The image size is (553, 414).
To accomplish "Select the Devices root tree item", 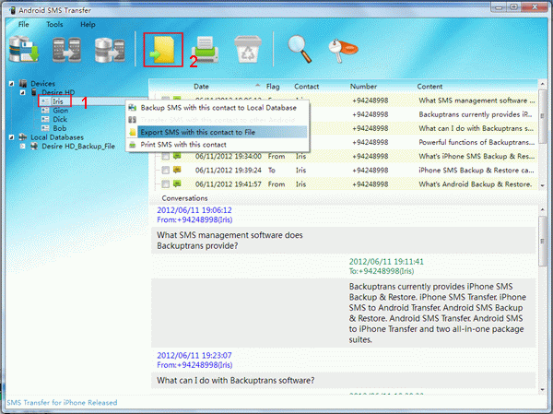I will coord(42,84).
